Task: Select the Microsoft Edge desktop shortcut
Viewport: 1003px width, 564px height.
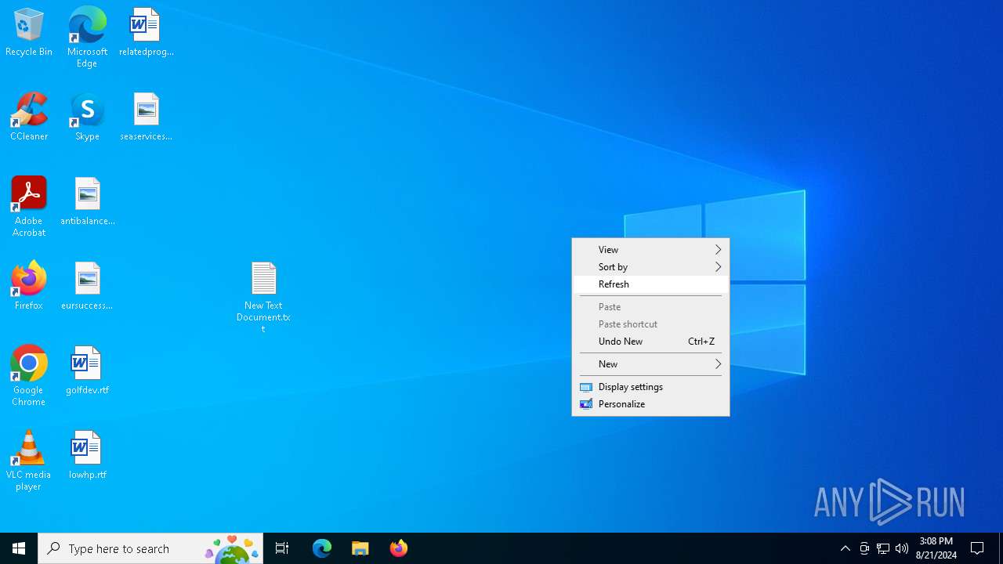Action: (x=87, y=38)
